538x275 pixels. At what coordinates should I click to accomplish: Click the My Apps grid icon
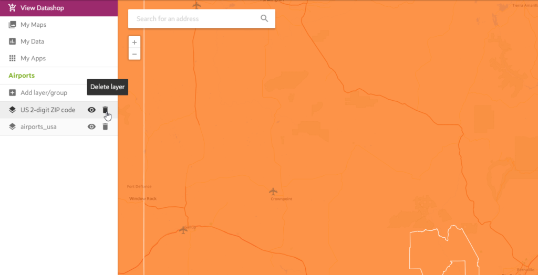pos(13,58)
